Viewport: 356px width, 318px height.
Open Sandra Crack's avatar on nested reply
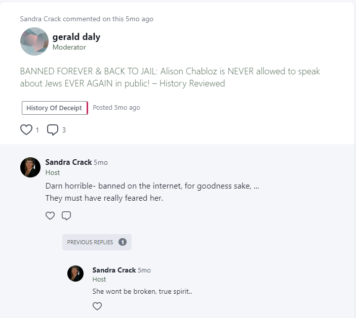75,274
